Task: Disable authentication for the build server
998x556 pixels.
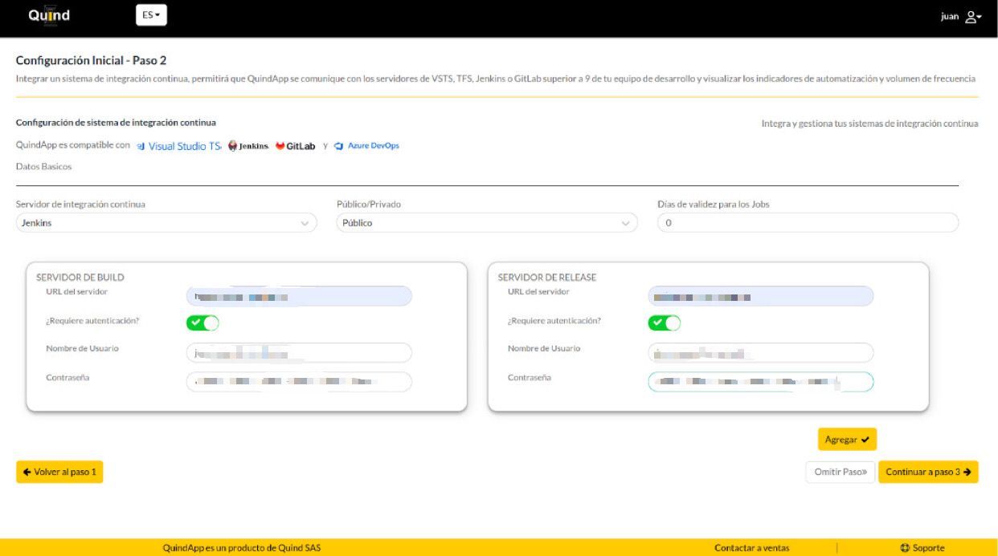Action: [202, 323]
